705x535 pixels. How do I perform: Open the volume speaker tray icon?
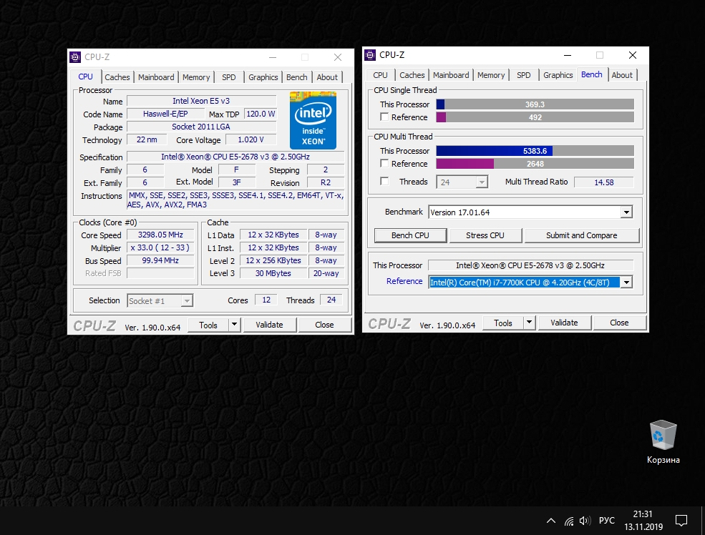click(585, 521)
